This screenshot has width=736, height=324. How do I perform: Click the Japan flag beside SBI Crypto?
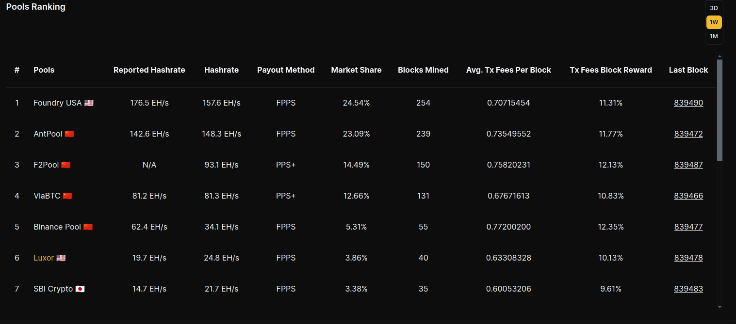click(80, 289)
